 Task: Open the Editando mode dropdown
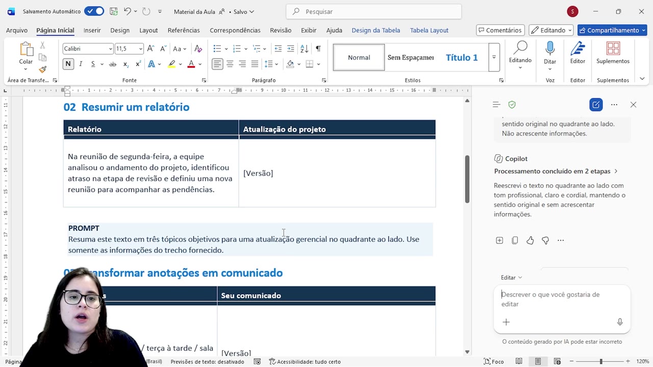click(551, 30)
